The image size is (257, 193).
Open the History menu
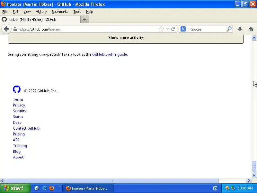(41, 12)
